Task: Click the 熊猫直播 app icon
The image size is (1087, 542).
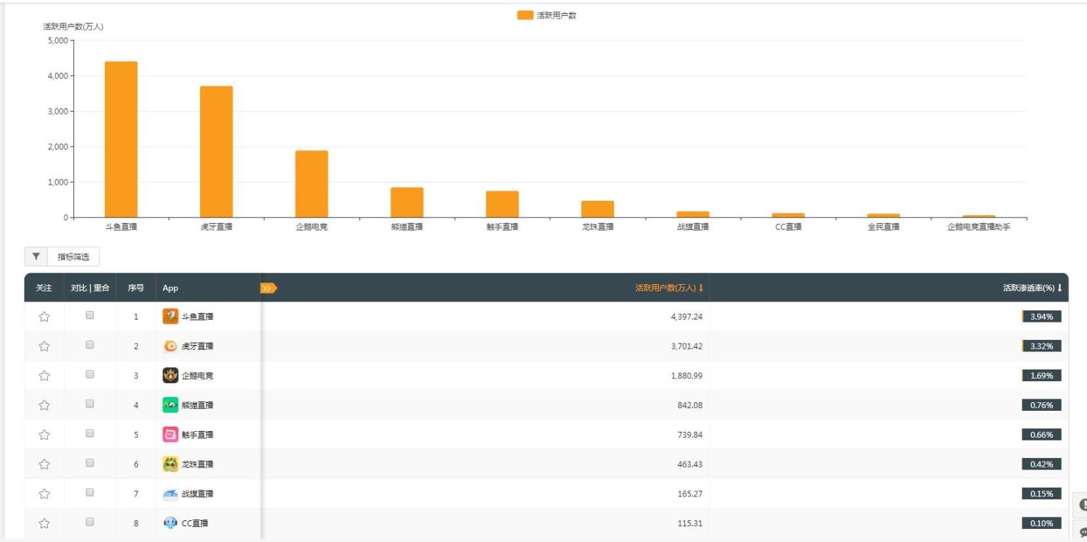Action: coord(170,405)
